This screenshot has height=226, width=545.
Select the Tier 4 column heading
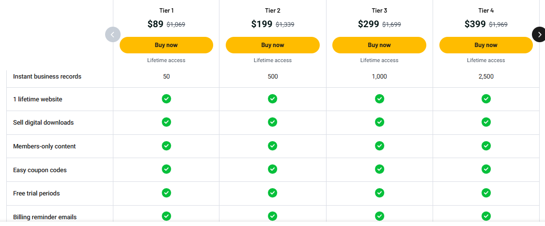[486, 11]
